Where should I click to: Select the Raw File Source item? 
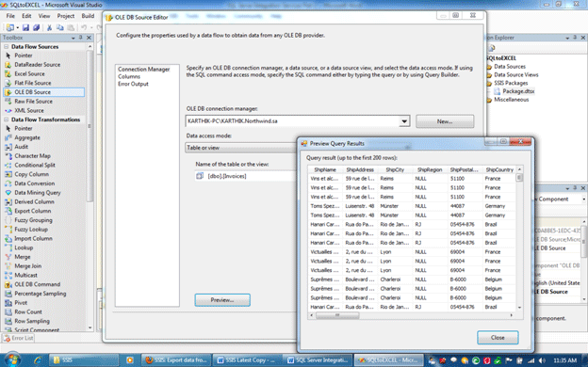(x=33, y=101)
